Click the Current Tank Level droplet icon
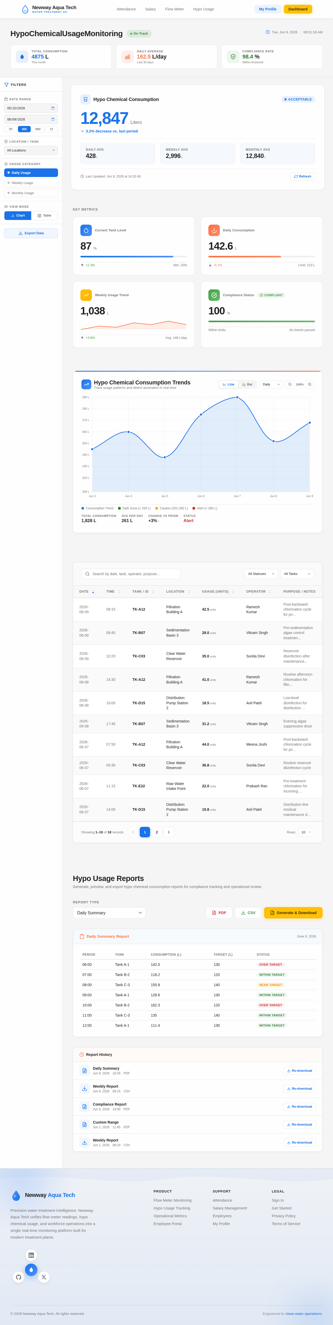Image resolution: width=333 pixels, height=1325 pixels. click(86, 230)
